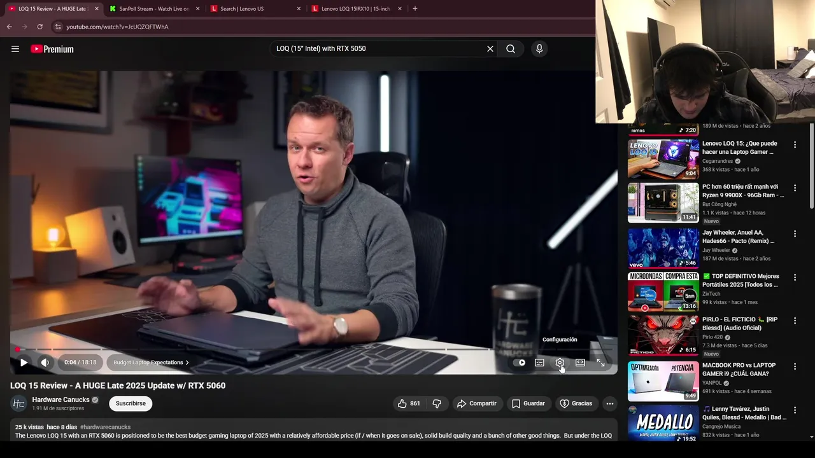Image resolution: width=815 pixels, height=458 pixels.
Task: Mute the video volume
Action: (45, 363)
